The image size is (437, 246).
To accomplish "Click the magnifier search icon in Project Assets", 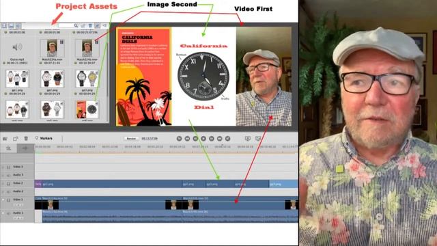I will coord(76,26).
